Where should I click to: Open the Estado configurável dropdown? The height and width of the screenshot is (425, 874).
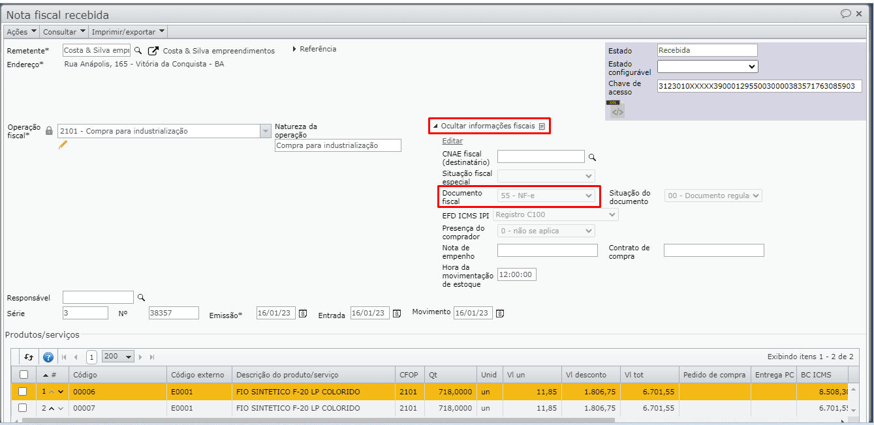click(708, 66)
